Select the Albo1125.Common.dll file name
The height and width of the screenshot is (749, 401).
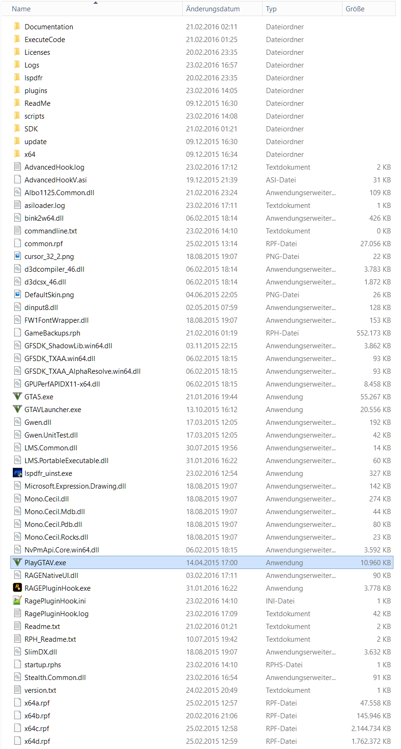click(60, 193)
